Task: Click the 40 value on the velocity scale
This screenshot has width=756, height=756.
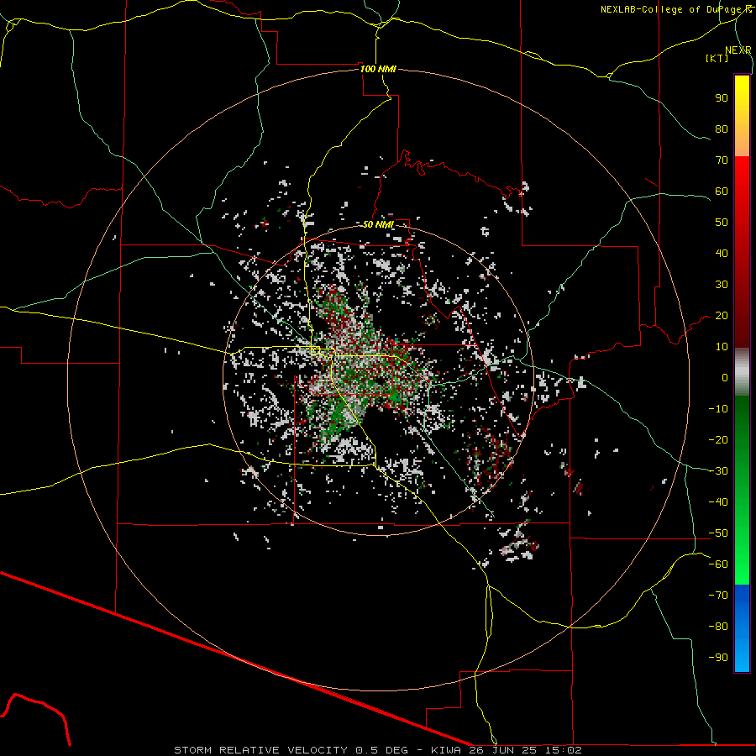Action: pyautogui.click(x=722, y=253)
